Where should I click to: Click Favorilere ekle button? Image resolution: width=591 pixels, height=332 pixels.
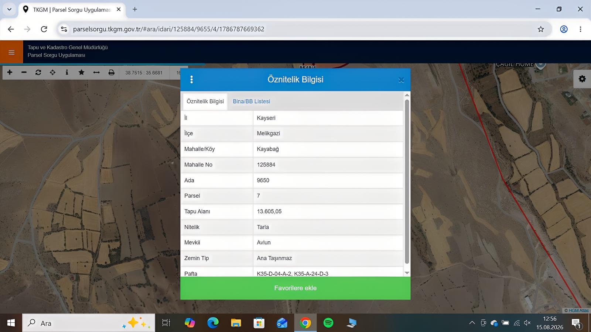(295, 288)
